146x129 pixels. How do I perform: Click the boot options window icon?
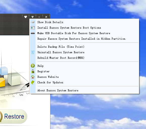pyautogui.click(x=33, y=28)
